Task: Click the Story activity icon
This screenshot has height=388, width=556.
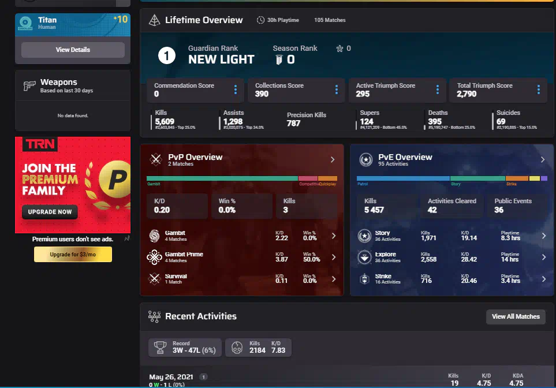Action: [x=364, y=236]
